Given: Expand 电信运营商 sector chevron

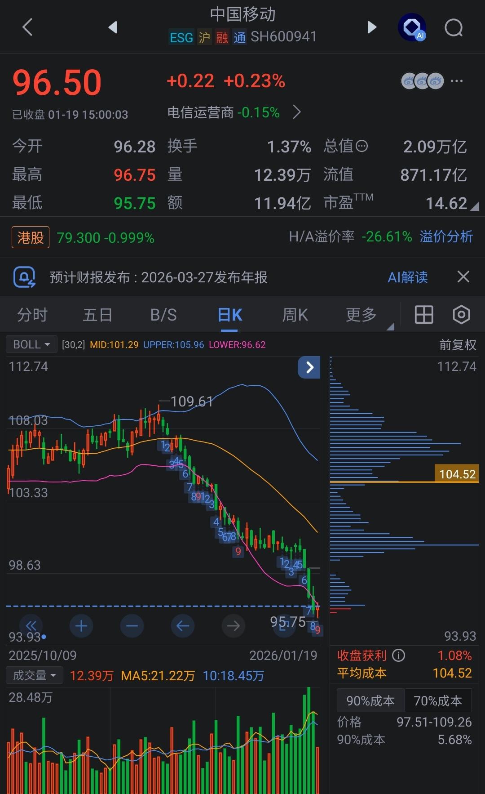Looking at the screenshot, I should pyautogui.click(x=297, y=112).
